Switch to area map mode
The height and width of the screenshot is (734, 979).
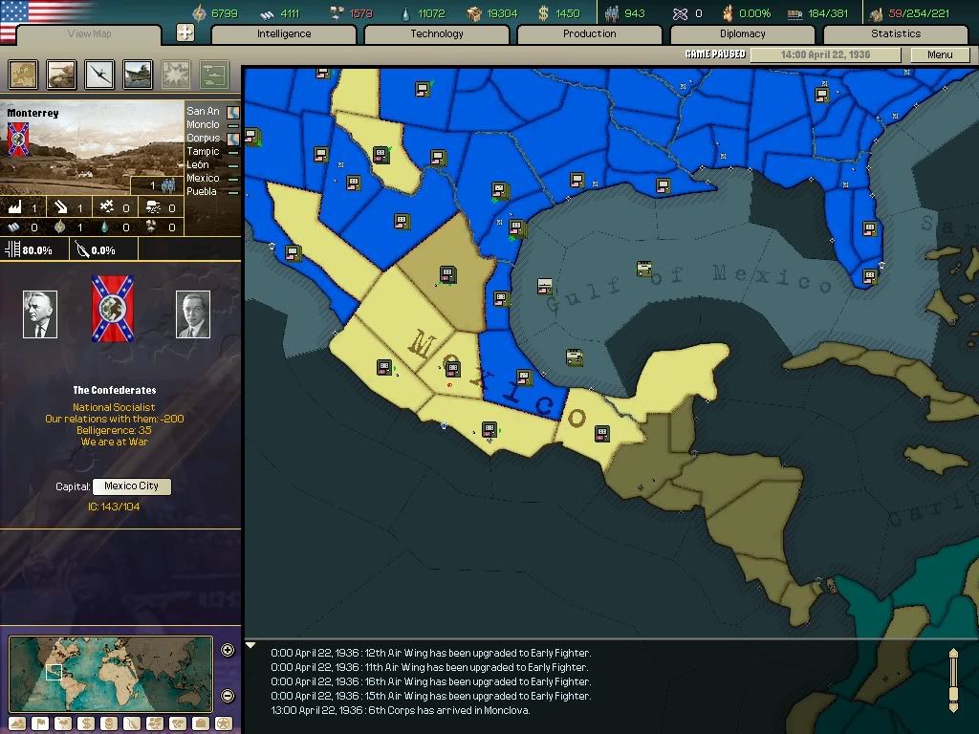178,723
